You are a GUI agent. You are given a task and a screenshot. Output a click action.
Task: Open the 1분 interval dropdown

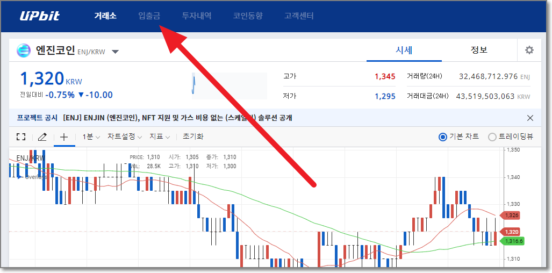(91, 137)
